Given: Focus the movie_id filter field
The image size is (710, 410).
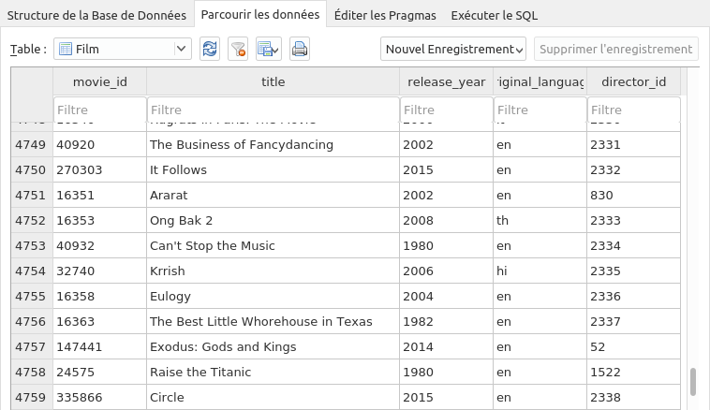Looking at the screenshot, I should [x=100, y=110].
